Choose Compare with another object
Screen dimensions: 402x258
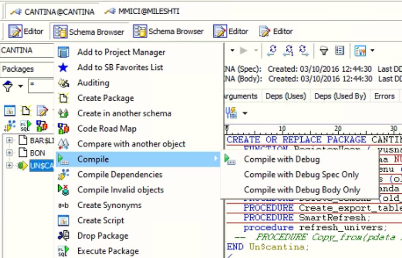click(131, 144)
